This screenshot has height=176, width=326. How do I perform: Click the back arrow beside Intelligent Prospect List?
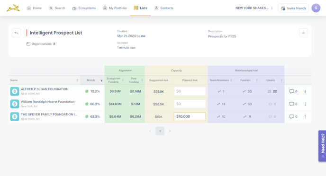click(17, 33)
